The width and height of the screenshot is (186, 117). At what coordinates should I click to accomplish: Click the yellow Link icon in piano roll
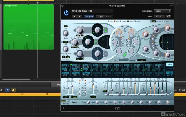click(14, 90)
